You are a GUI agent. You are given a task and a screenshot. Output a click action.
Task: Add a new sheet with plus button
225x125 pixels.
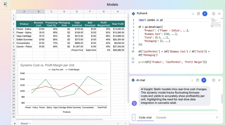[x=15, y=123]
